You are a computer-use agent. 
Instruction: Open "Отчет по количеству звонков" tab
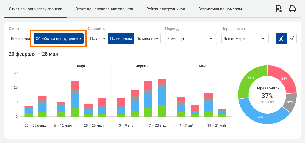tap(35, 9)
